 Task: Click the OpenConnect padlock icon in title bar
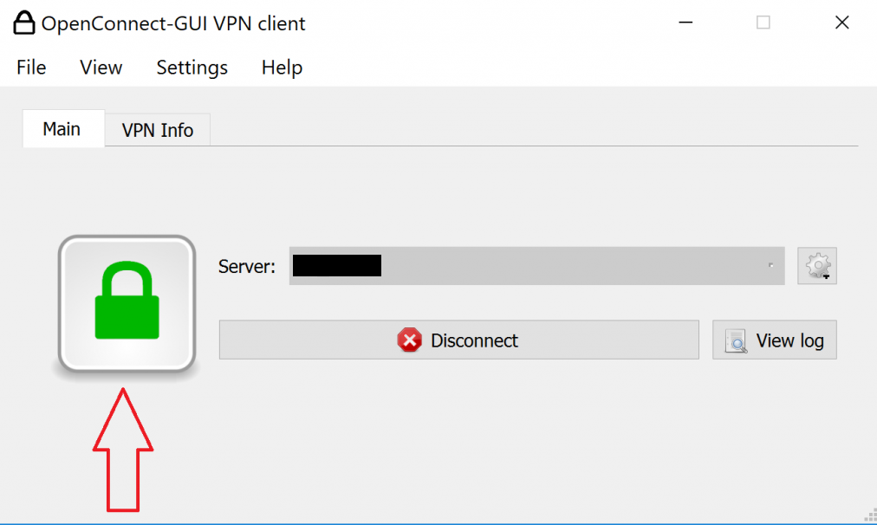tap(23, 23)
